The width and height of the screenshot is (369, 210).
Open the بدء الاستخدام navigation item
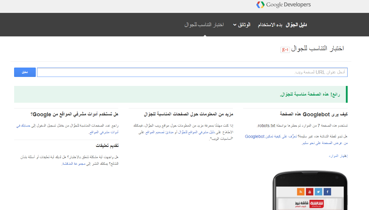(270, 25)
